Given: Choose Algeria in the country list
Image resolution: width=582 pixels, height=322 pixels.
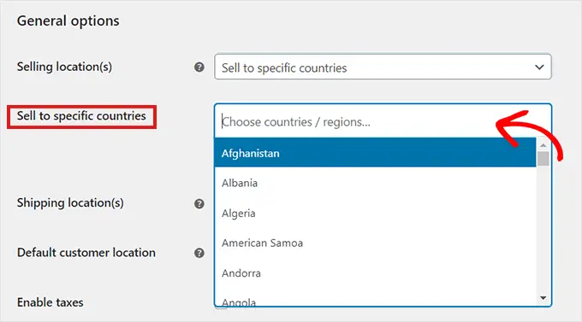Looking at the screenshot, I should (x=375, y=213).
